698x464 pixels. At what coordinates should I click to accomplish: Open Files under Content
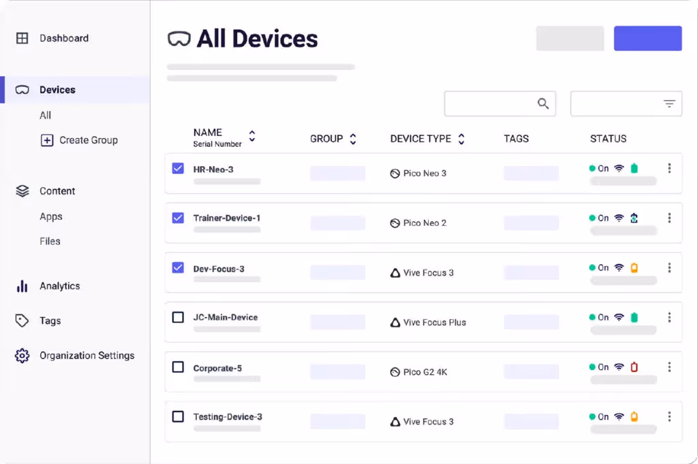click(50, 242)
